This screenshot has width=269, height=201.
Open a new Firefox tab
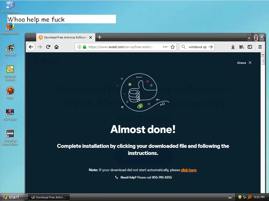click(100, 37)
